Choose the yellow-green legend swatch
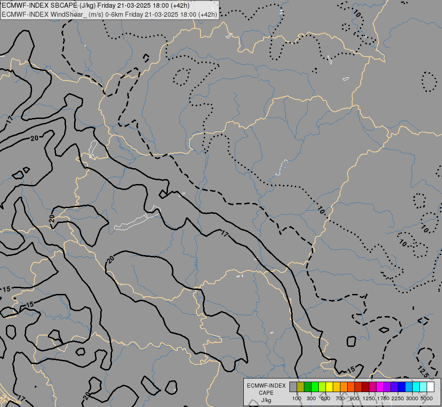This screenshot has width=442, height=407. (322, 387)
